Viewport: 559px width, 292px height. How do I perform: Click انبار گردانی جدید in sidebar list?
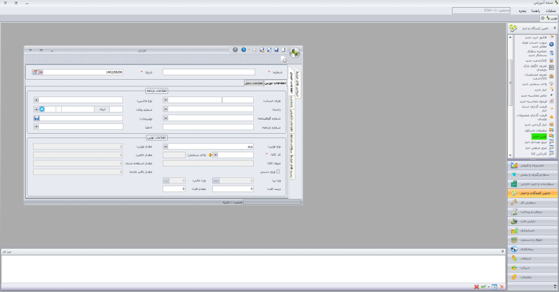click(x=536, y=125)
